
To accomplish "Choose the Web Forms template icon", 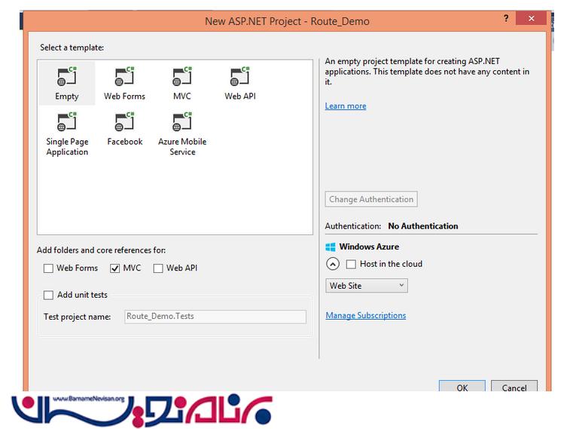I will click(x=124, y=78).
